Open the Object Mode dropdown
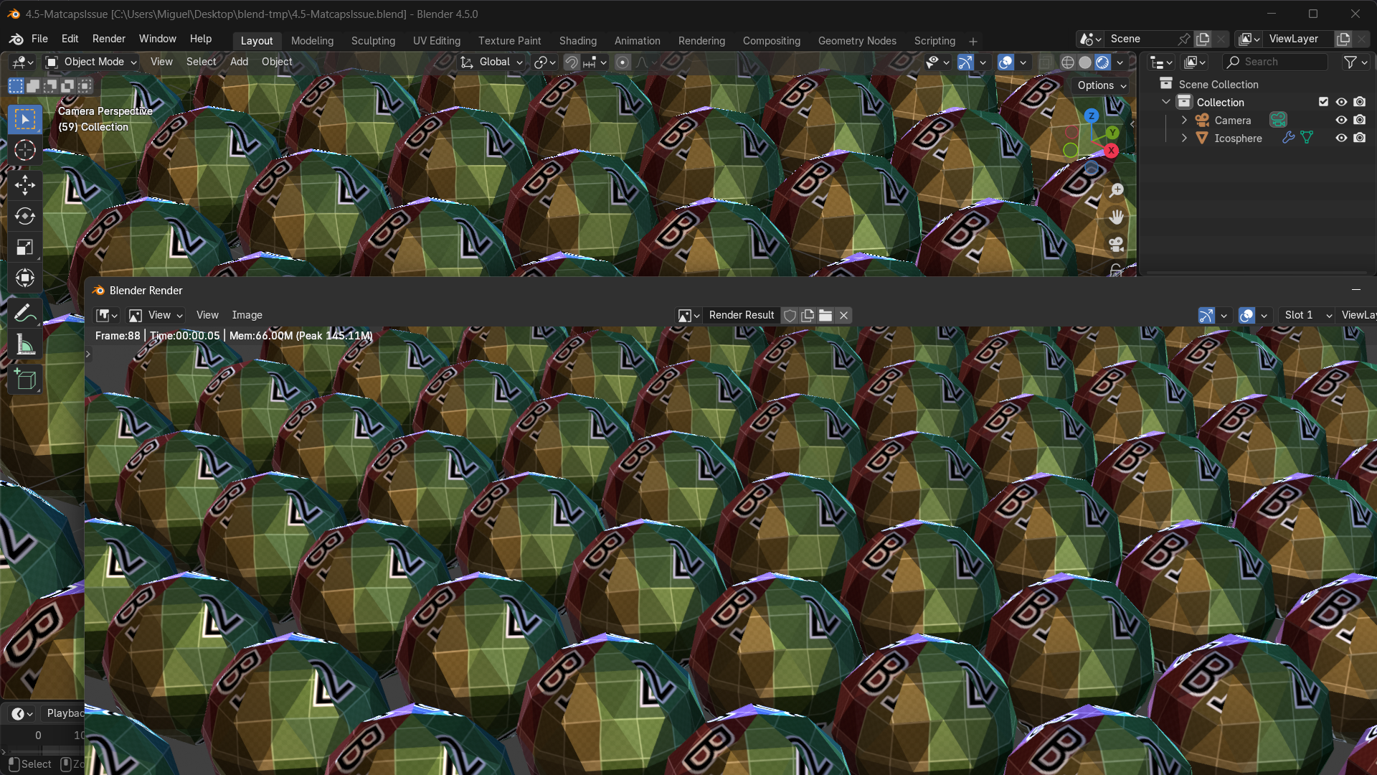Screen dimensions: 1377x775 pos(91,62)
